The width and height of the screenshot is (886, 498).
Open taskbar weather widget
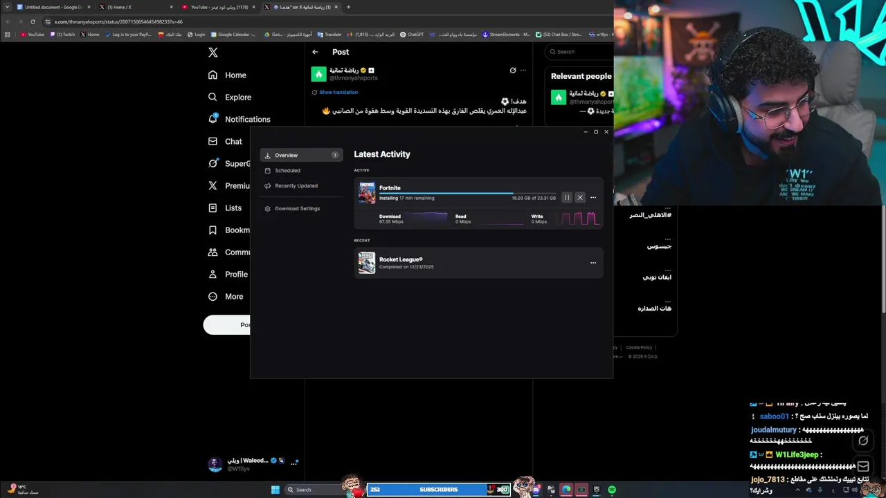coord(24,490)
